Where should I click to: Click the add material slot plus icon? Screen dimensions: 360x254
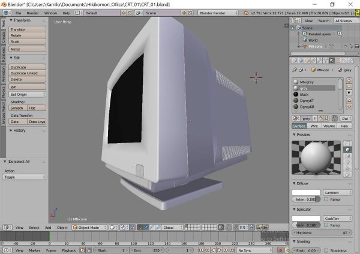349,80
